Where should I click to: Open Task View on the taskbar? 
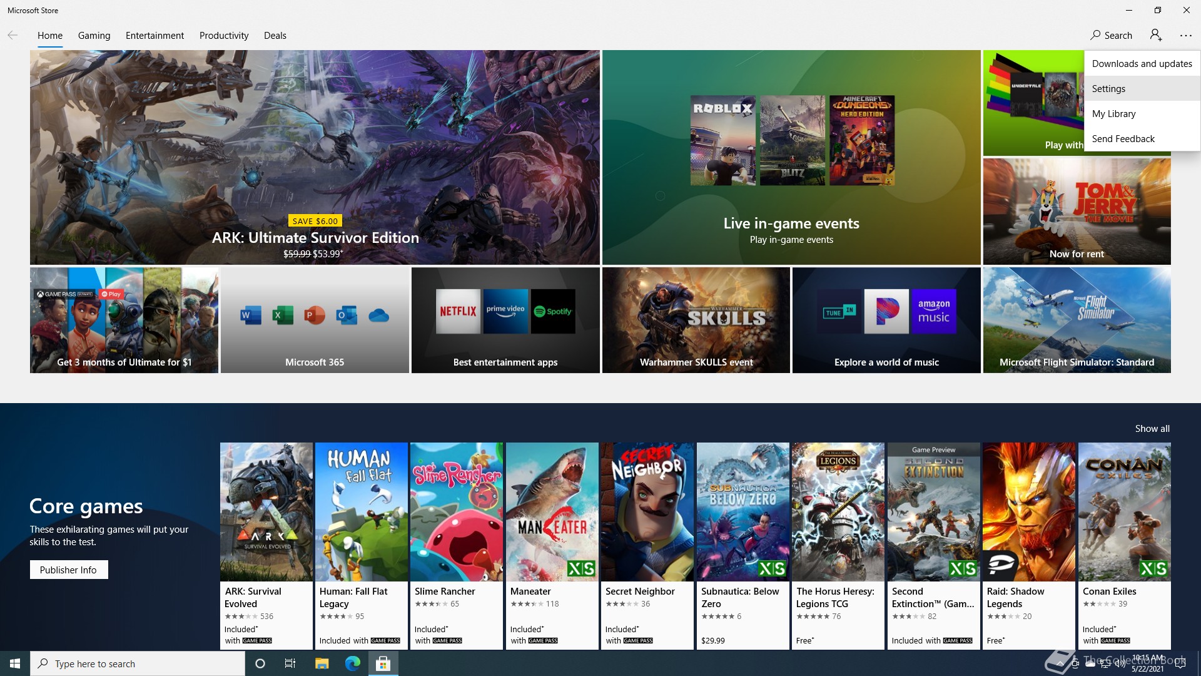pos(290,663)
